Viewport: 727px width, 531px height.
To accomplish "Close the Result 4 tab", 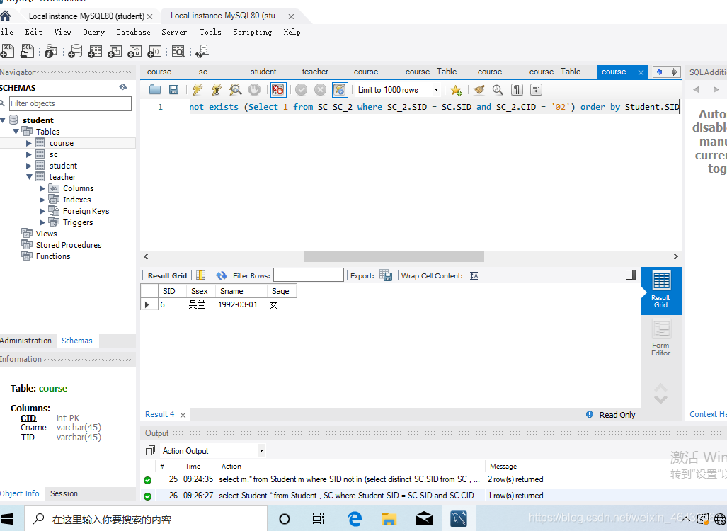I will (183, 415).
